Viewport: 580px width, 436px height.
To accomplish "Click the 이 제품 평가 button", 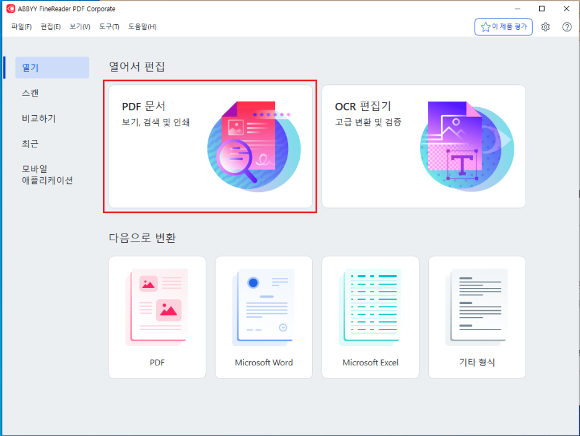I will [x=503, y=27].
